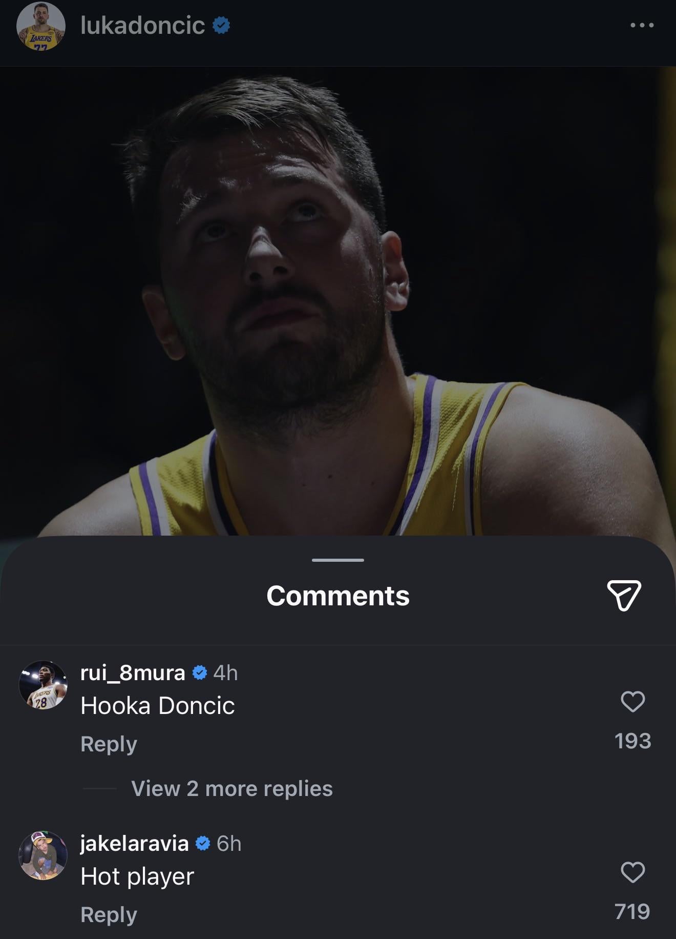Like the "Hot player" comment
The image size is (676, 939).
[632, 872]
